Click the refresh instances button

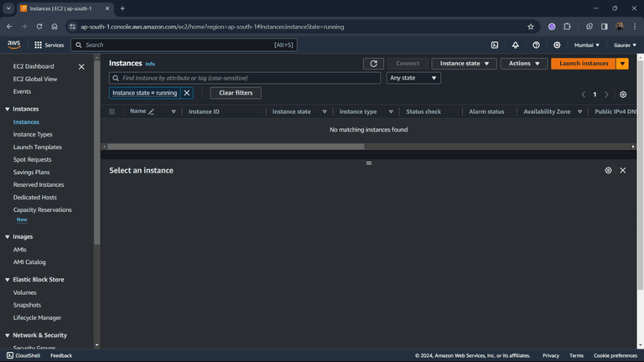(373, 64)
